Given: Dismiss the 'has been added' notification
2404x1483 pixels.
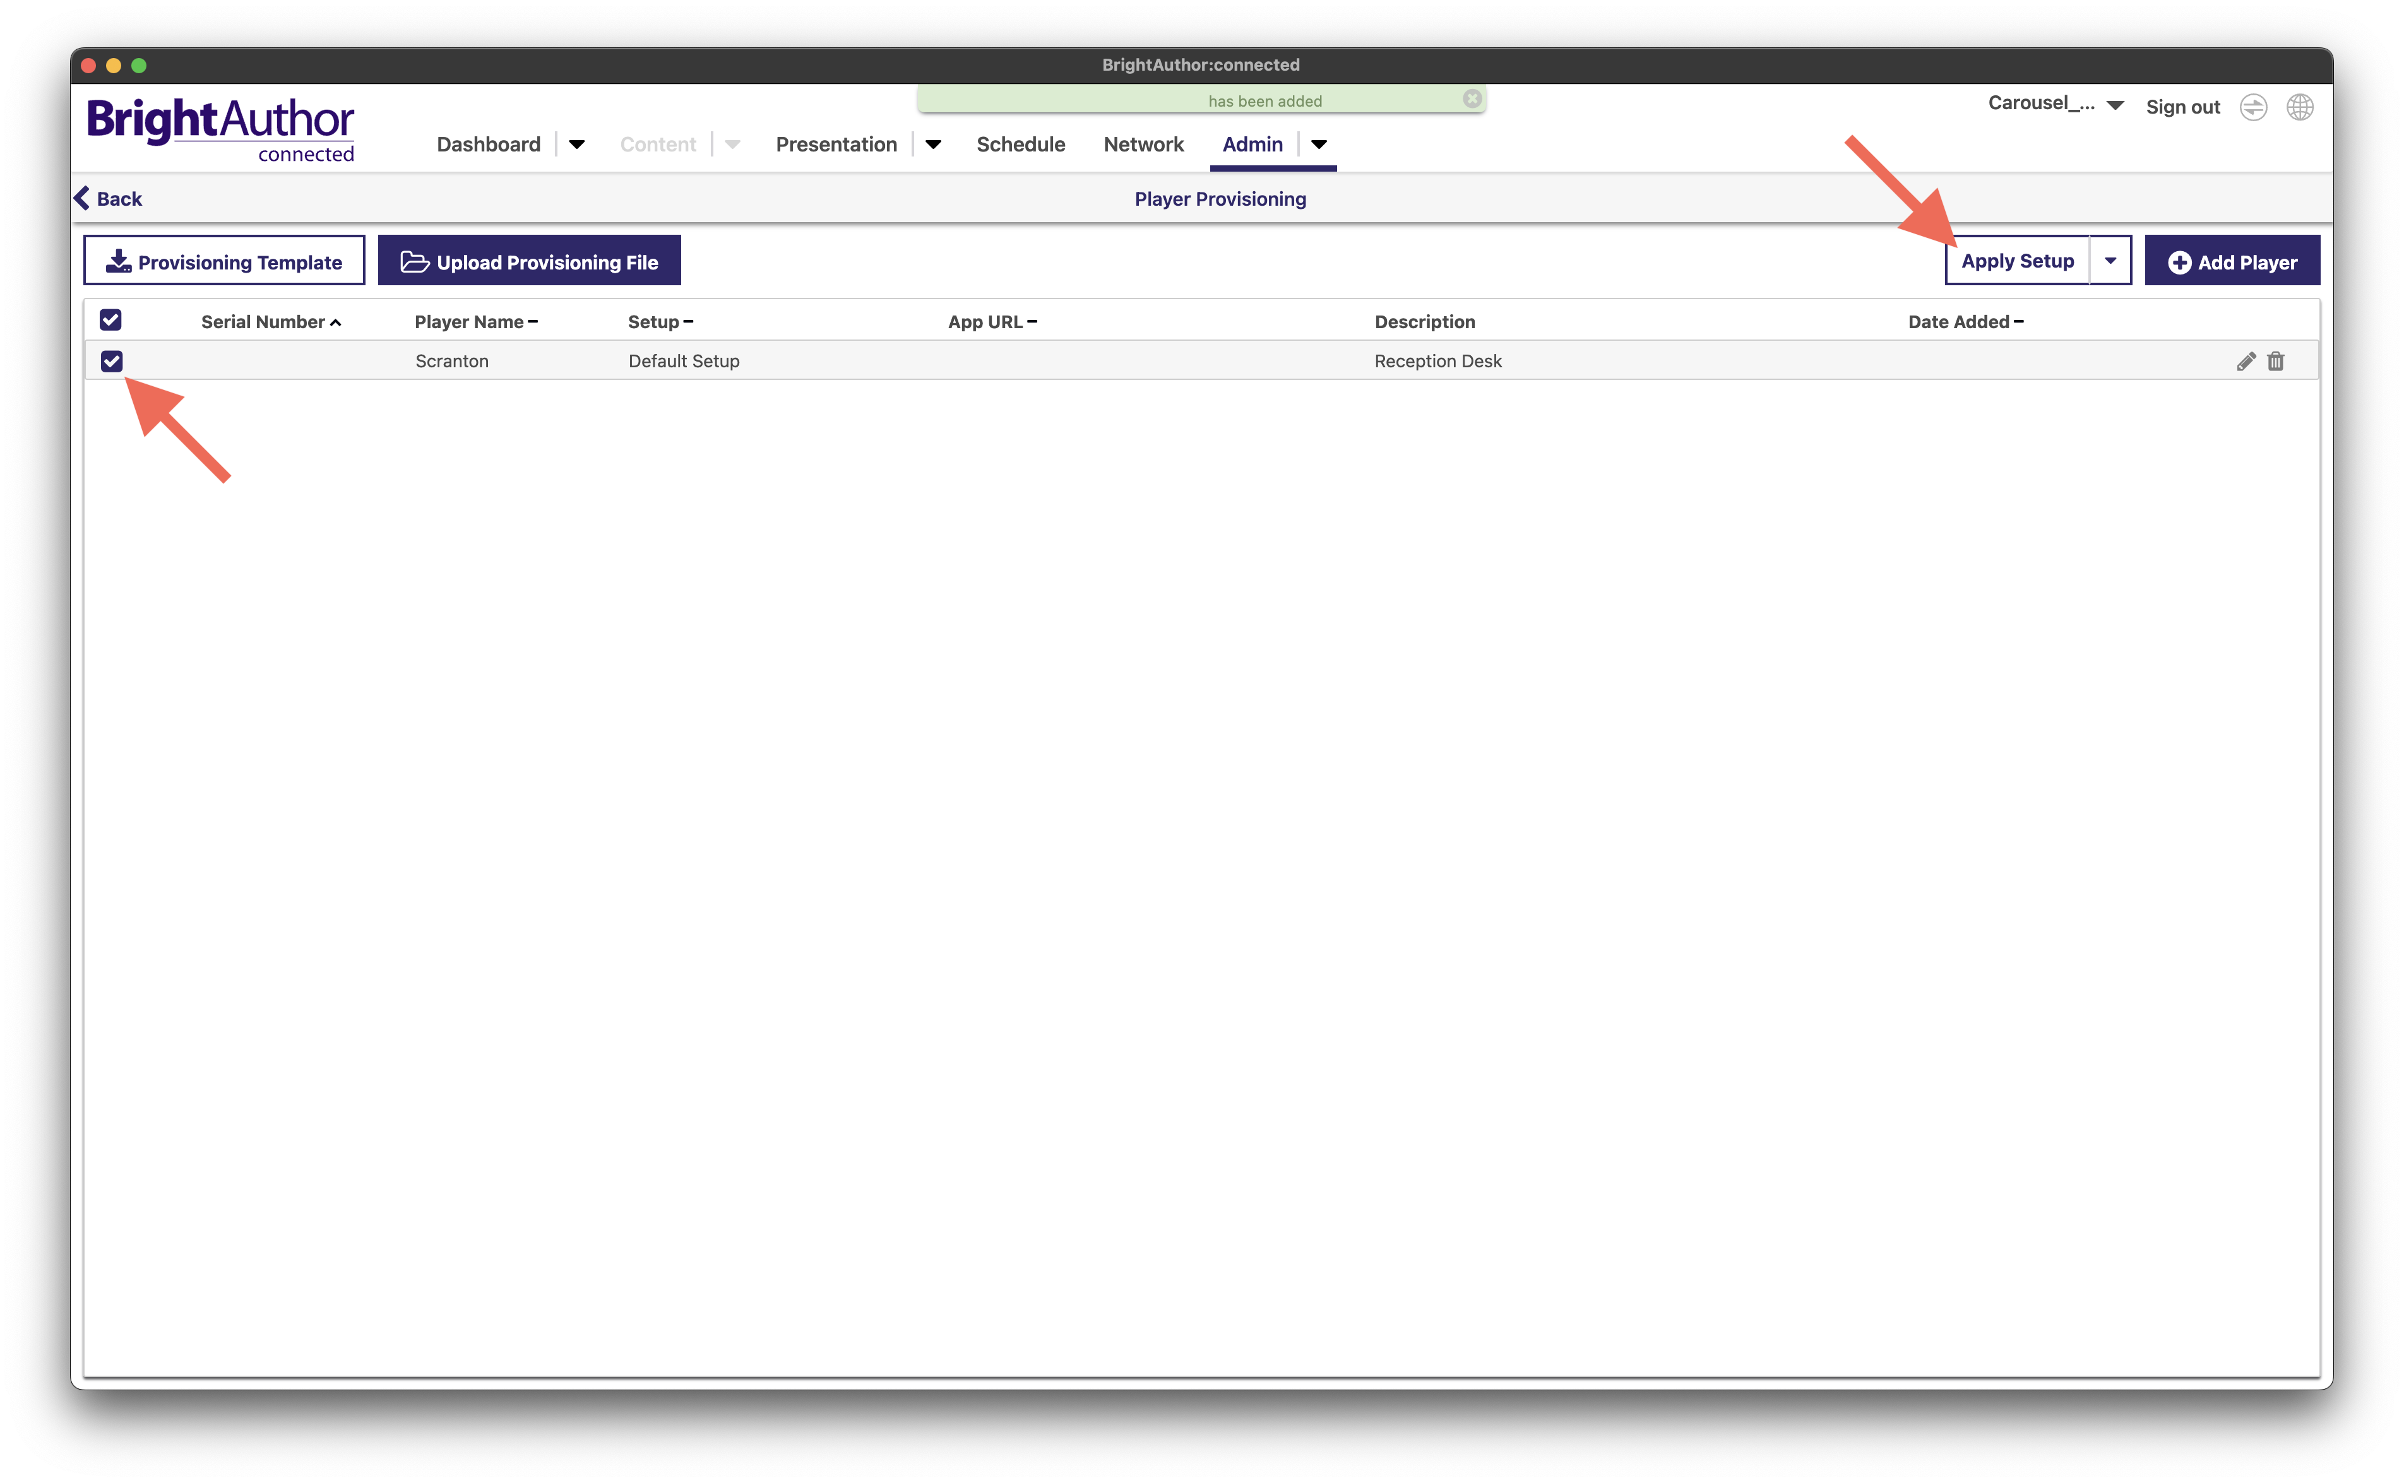Looking at the screenshot, I should coord(1472,99).
